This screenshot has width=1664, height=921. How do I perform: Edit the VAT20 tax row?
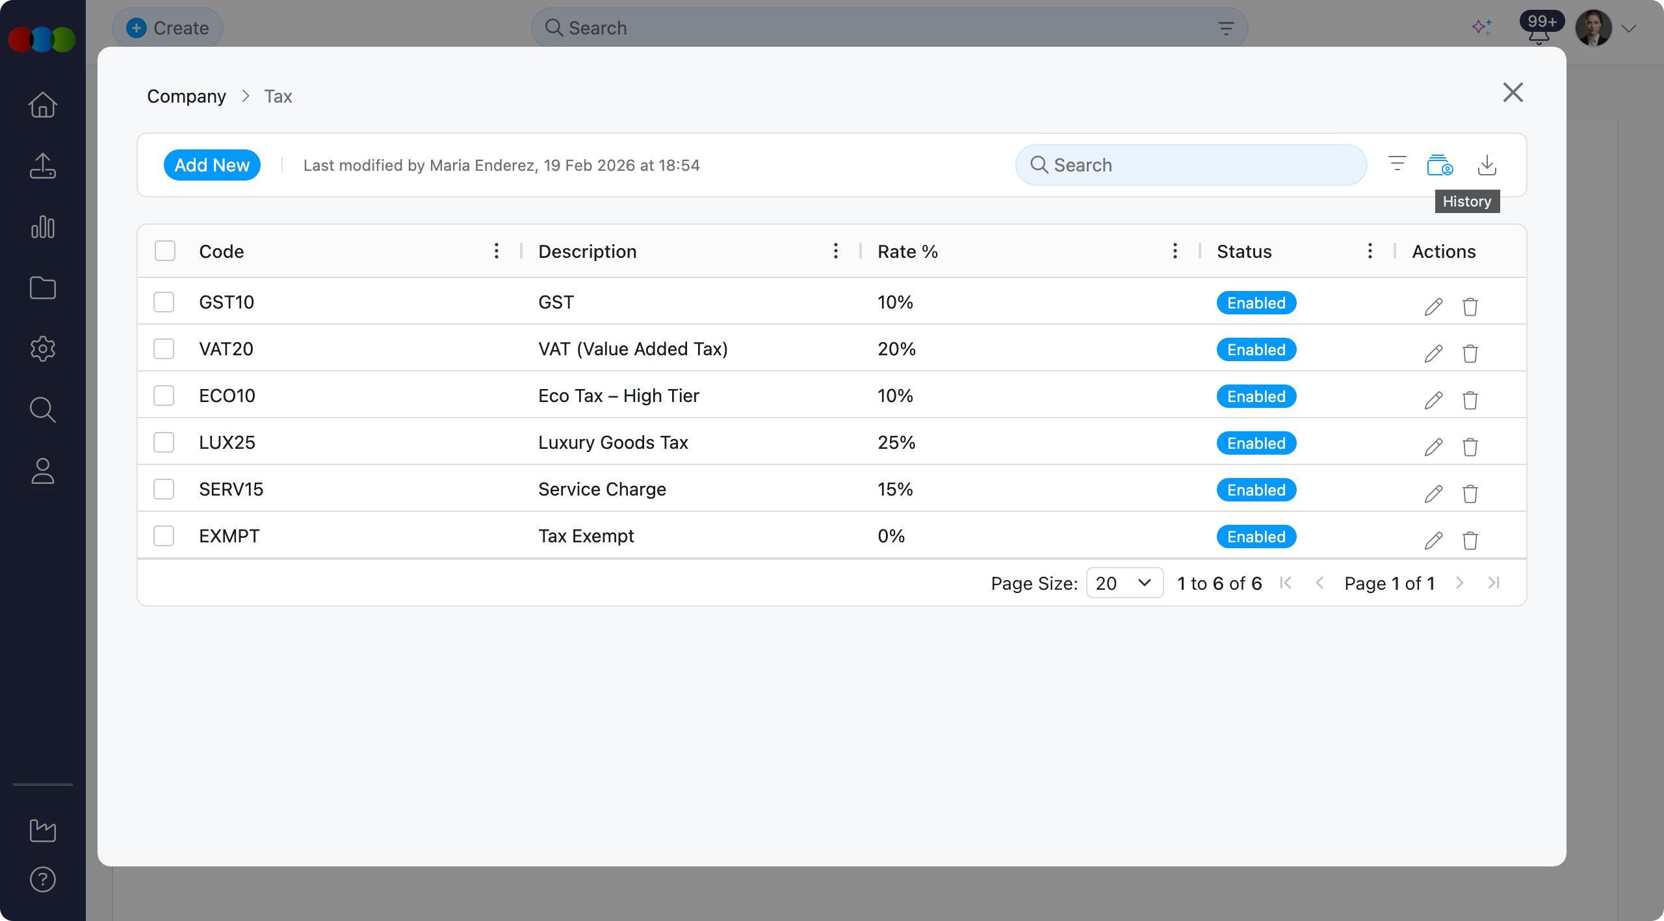(x=1433, y=353)
